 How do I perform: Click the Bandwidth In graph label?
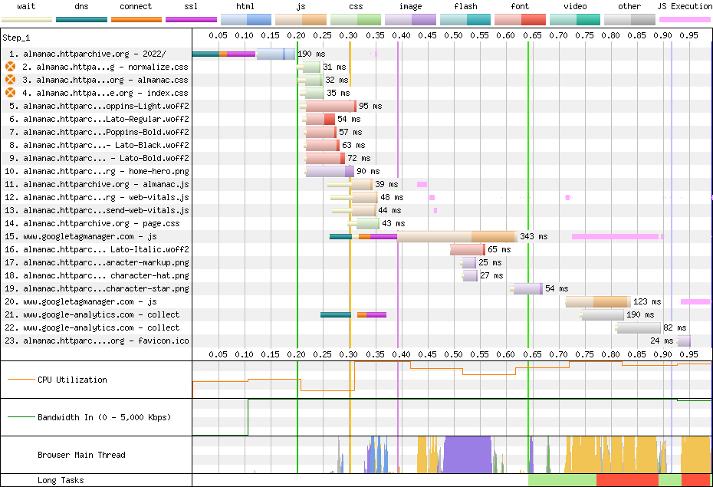104,417
